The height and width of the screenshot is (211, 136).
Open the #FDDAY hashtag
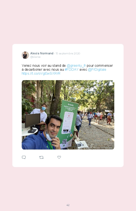point(72,69)
